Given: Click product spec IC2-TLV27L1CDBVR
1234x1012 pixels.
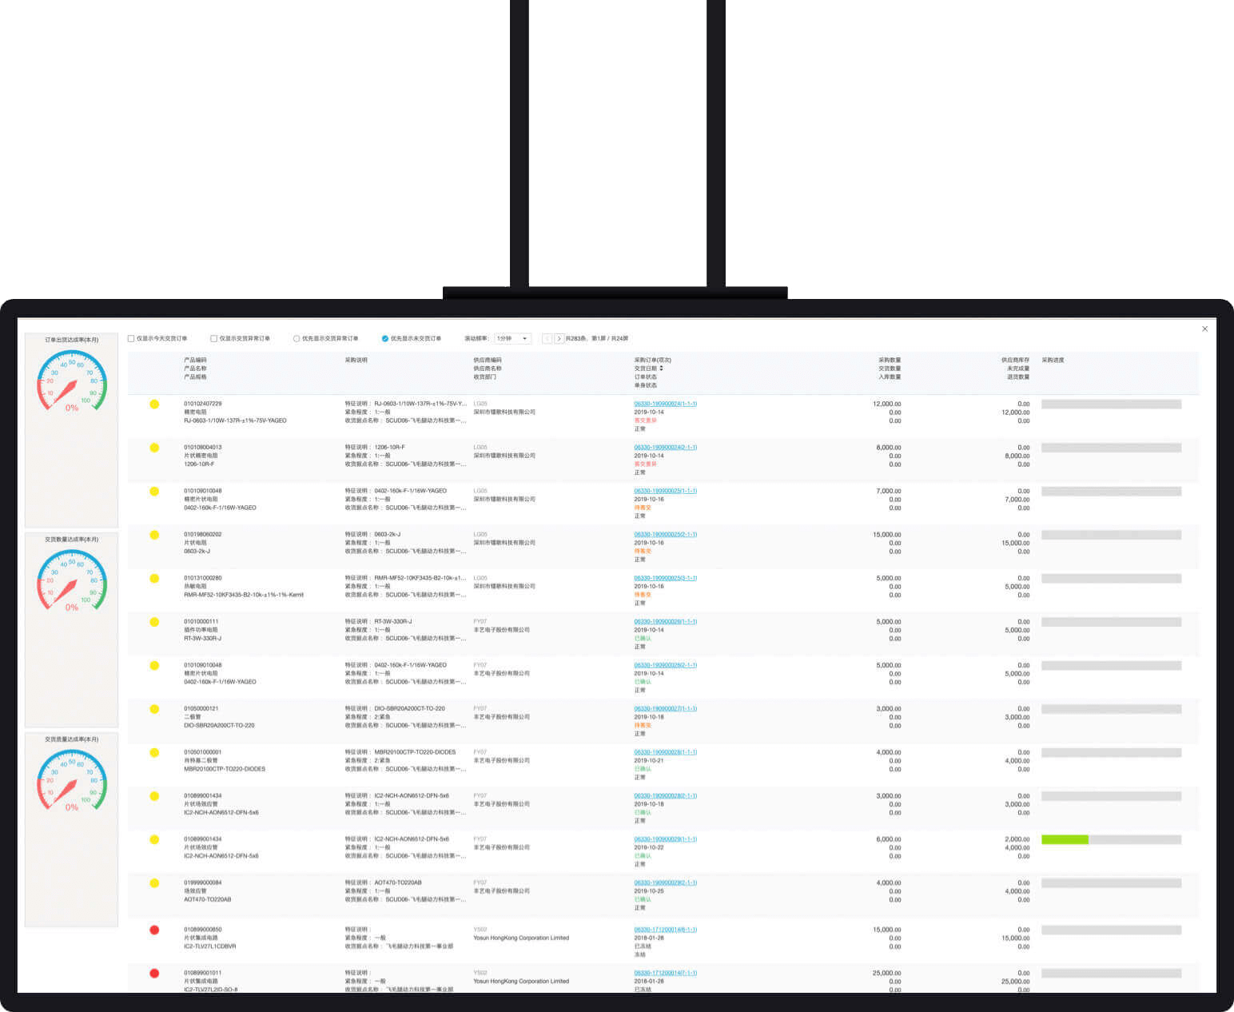Looking at the screenshot, I should click(x=210, y=946).
